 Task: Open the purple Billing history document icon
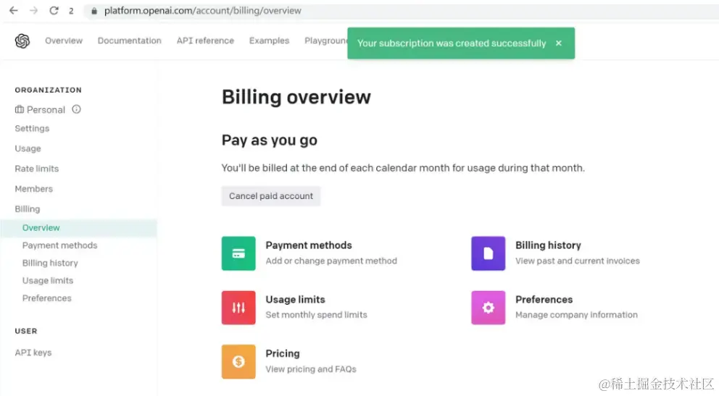488,253
